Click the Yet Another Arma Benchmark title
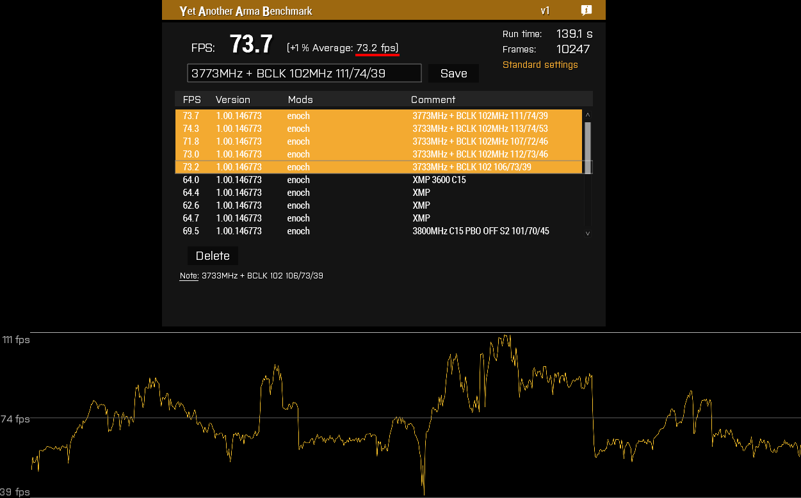The height and width of the screenshot is (498, 801). pyautogui.click(x=246, y=12)
